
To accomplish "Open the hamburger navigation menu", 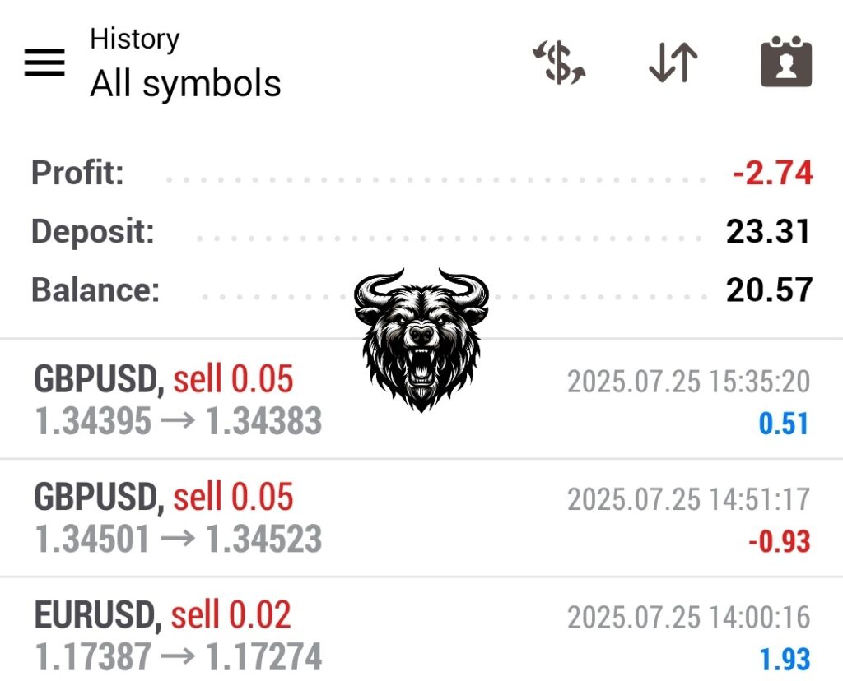I will coord(44,63).
